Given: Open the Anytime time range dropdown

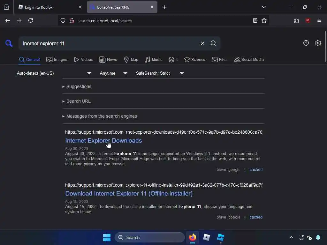Looking at the screenshot, I should pyautogui.click(x=113, y=73).
